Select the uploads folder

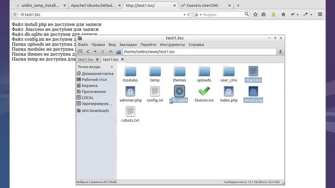204,74
